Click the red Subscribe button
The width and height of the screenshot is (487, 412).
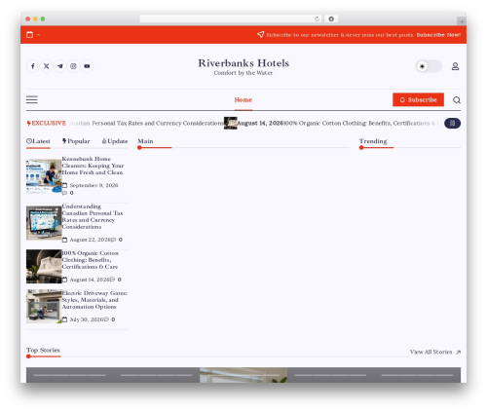[418, 99]
